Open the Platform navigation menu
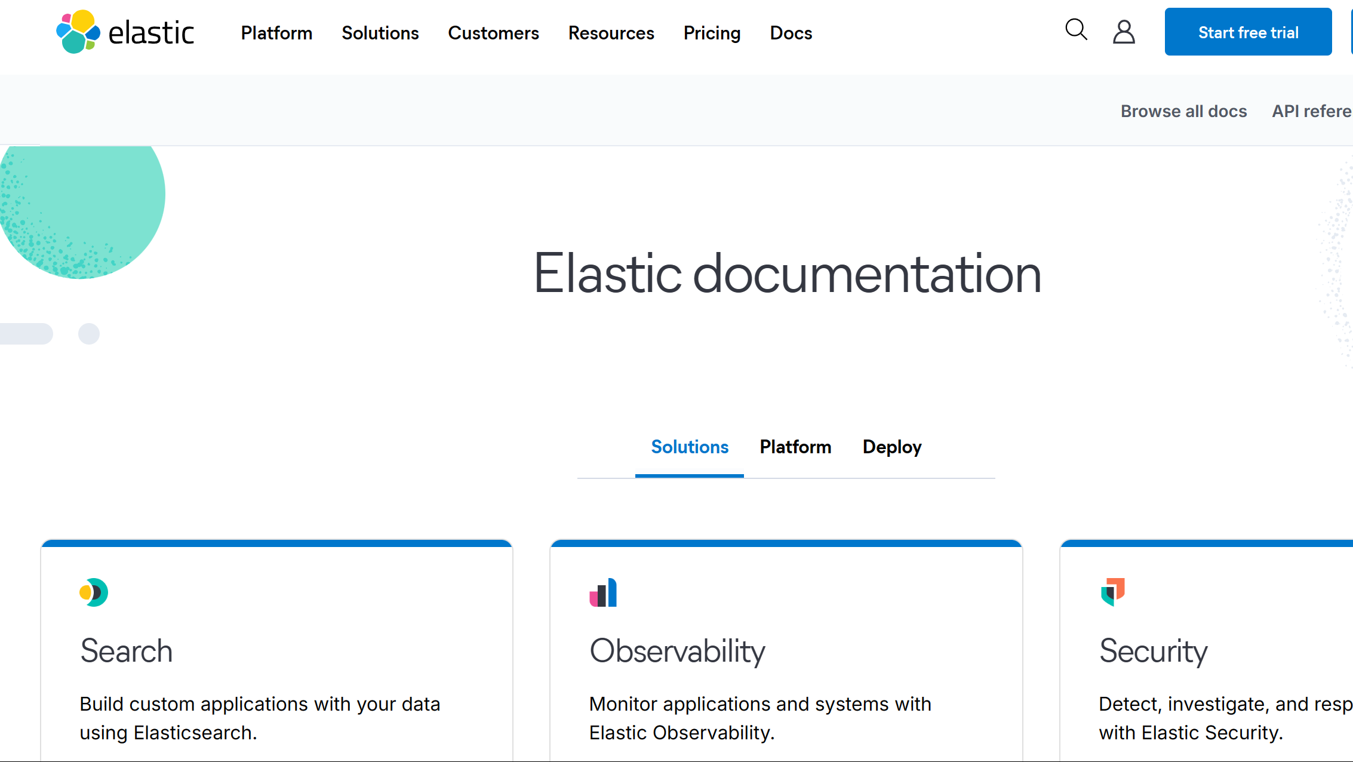The image size is (1353, 762). tap(276, 33)
